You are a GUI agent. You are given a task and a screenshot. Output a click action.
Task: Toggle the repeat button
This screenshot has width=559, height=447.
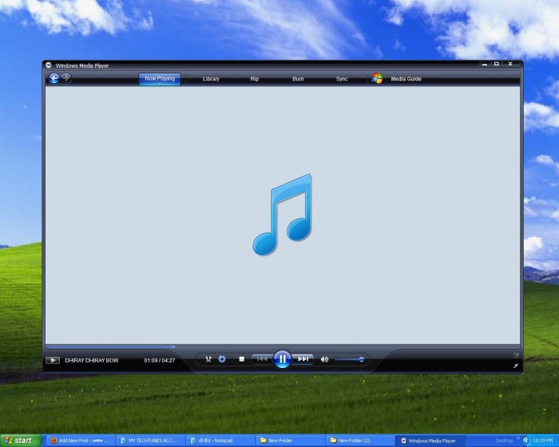tap(222, 359)
